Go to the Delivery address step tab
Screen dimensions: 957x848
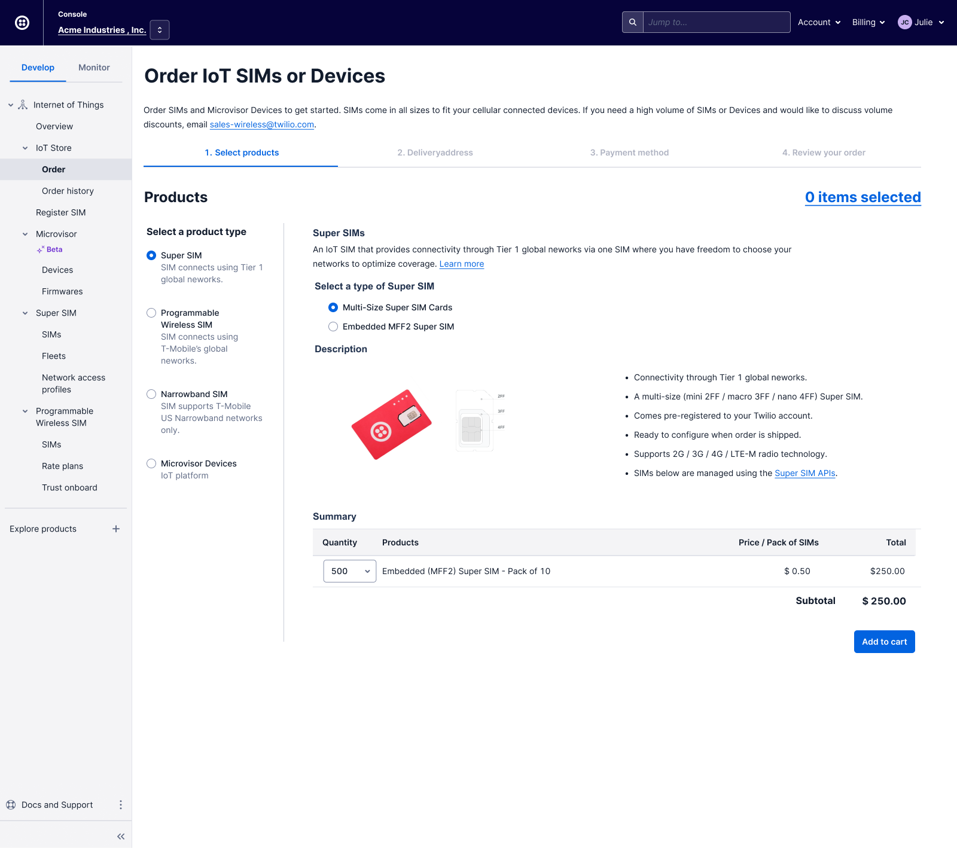pyautogui.click(x=435, y=152)
